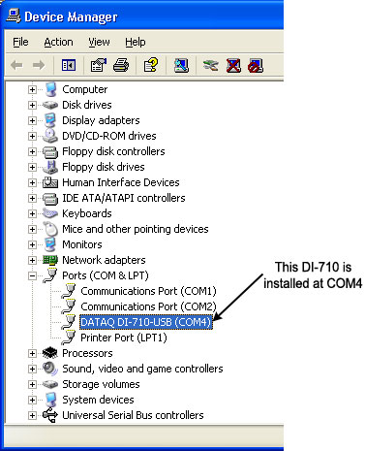Click the Help question-mark toolbar icon
Image resolution: width=365 pixels, height=451 pixels.
(151, 65)
